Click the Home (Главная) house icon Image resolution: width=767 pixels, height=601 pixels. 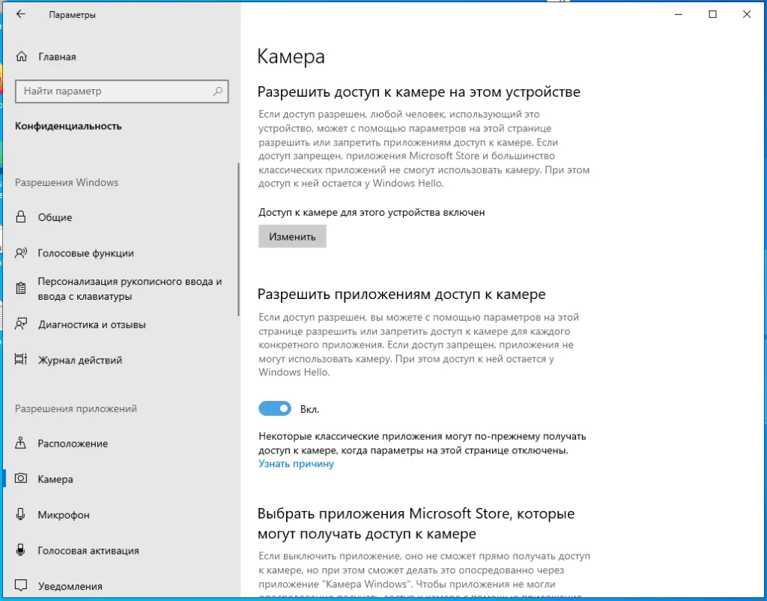pyautogui.click(x=22, y=57)
